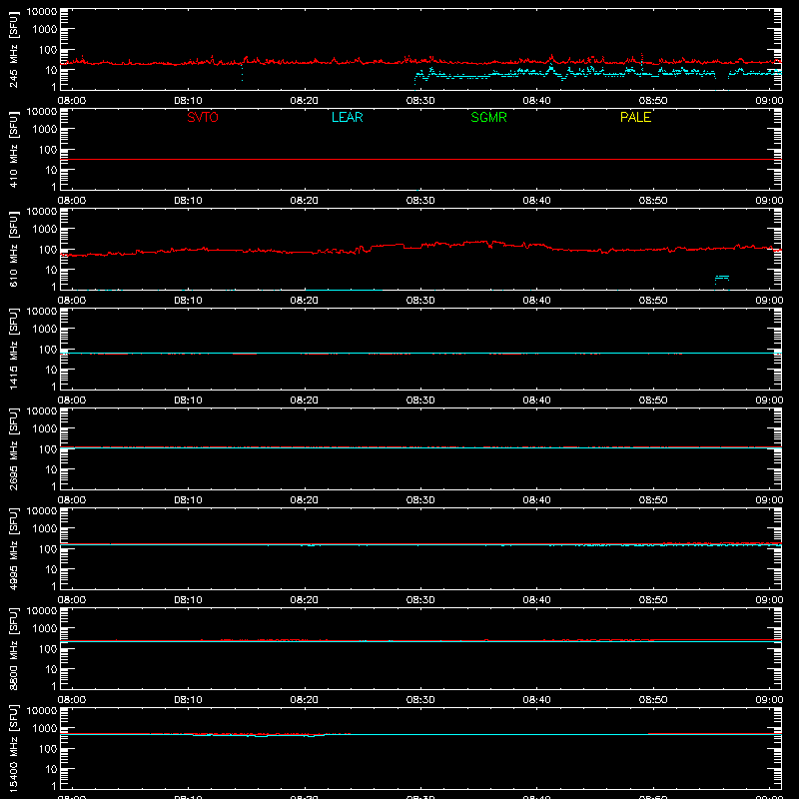Click the 1000 tick of 410 MHz plot
The image size is (799, 799).
click(x=45, y=130)
